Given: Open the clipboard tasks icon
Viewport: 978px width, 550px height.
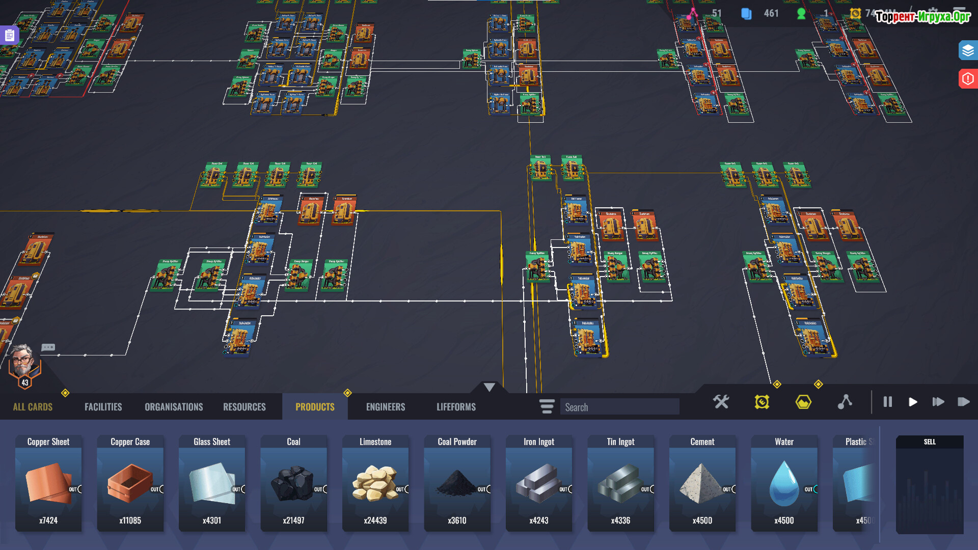Looking at the screenshot, I should [9, 35].
